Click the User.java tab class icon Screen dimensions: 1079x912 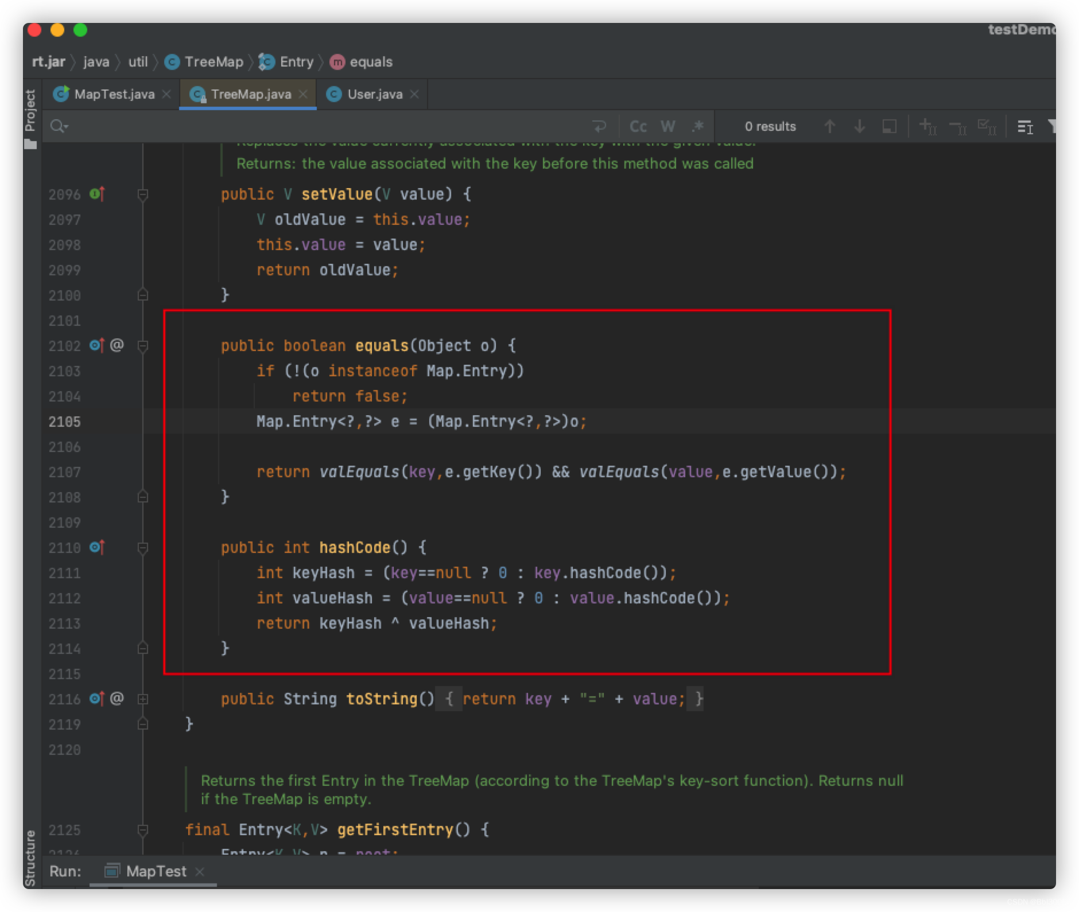coord(334,94)
